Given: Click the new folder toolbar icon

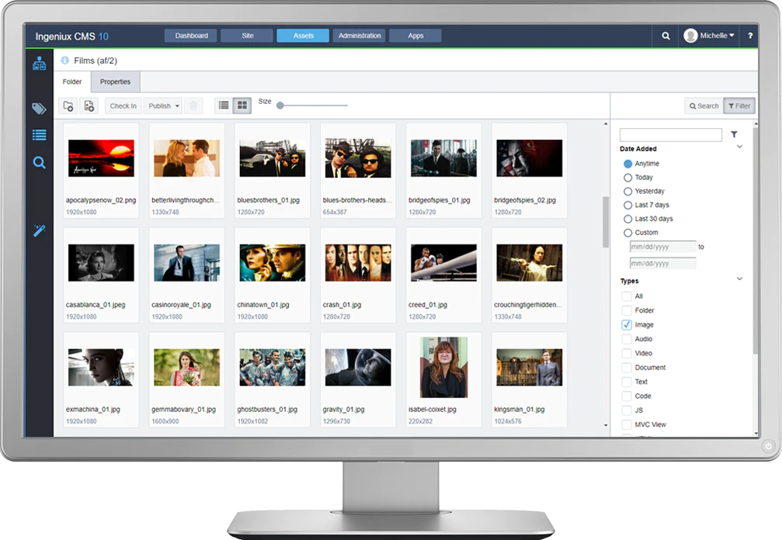Looking at the screenshot, I should click(68, 106).
